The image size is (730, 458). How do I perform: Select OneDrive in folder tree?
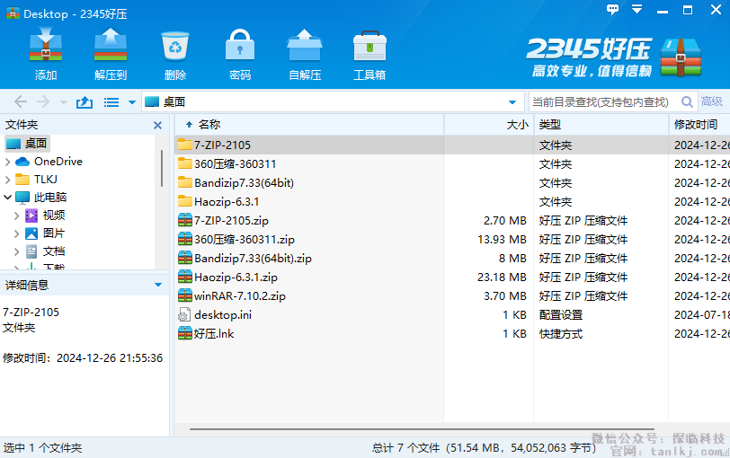[x=49, y=162]
